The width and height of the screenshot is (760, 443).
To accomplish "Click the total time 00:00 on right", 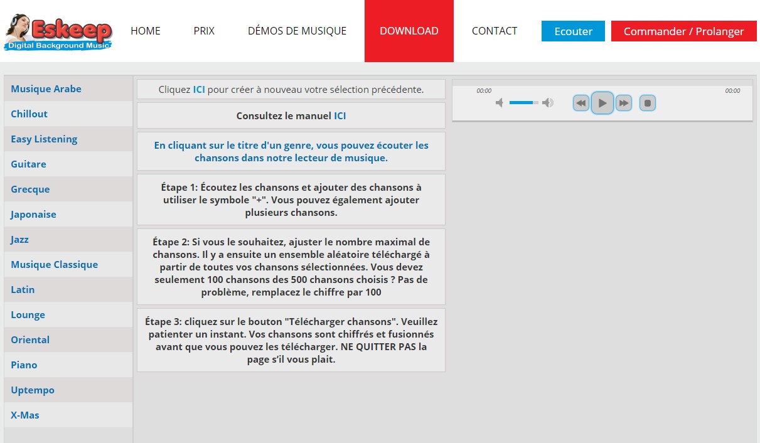I will (x=732, y=91).
